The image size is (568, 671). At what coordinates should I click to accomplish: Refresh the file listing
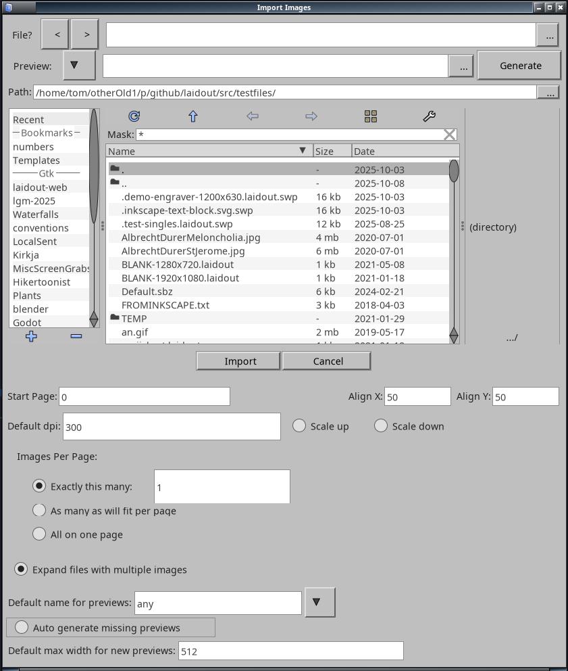pyautogui.click(x=134, y=116)
